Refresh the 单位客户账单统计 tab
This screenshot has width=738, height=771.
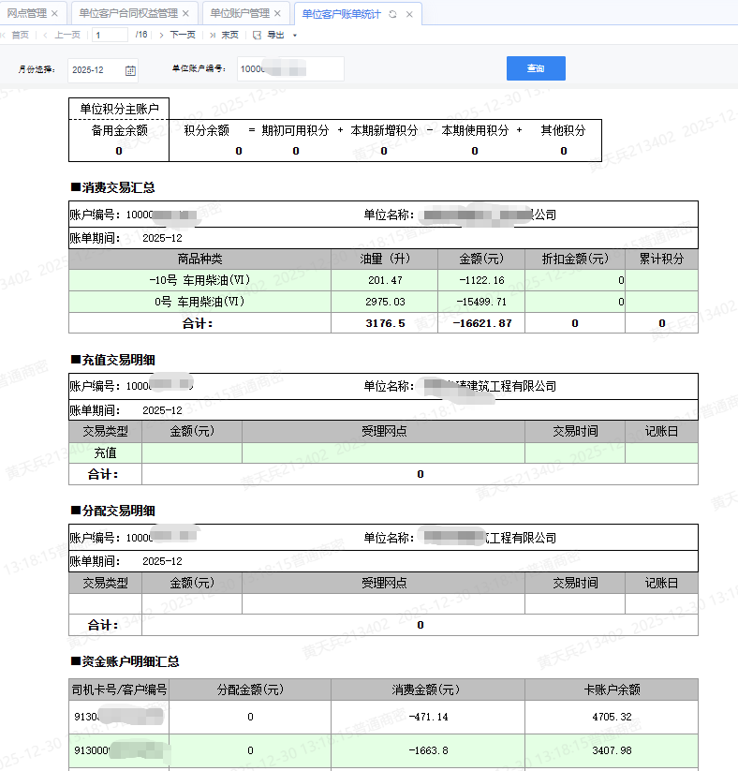click(393, 14)
